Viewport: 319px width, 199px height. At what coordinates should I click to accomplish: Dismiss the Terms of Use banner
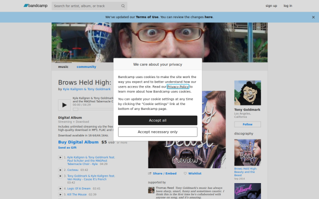coord(313,18)
